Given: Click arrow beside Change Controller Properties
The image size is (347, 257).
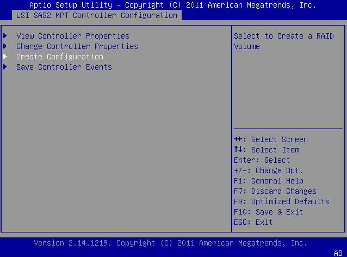Looking at the screenshot, I should point(5,46).
